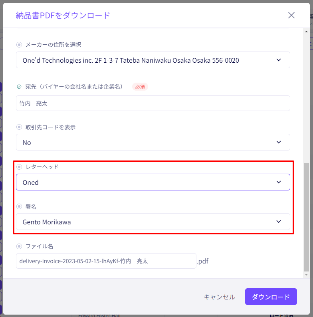Click the ファイル名 label text
This screenshot has height=317, width=313.
click(39, 246)
